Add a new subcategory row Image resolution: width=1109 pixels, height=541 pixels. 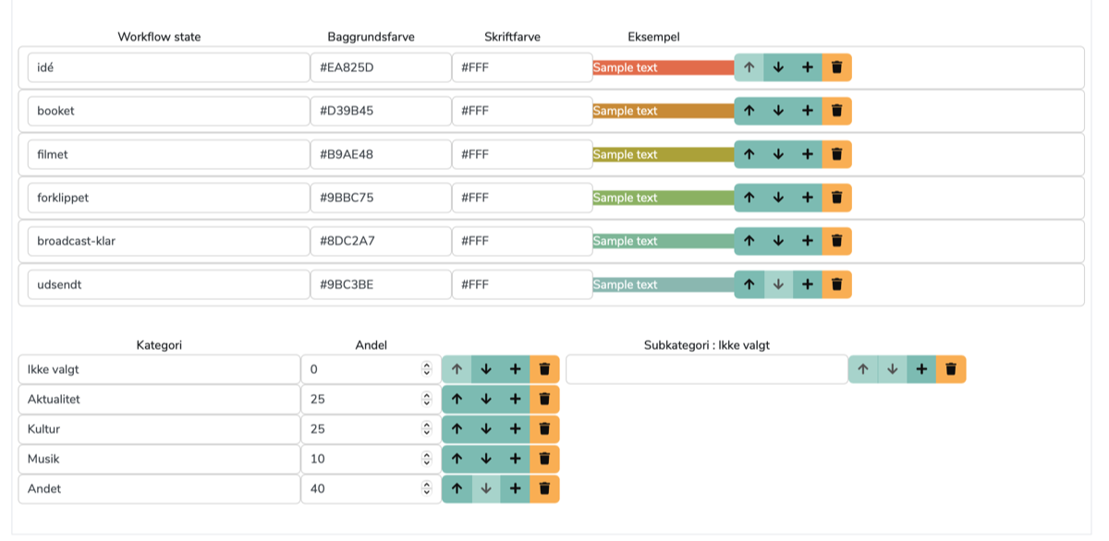click(921, 369)
